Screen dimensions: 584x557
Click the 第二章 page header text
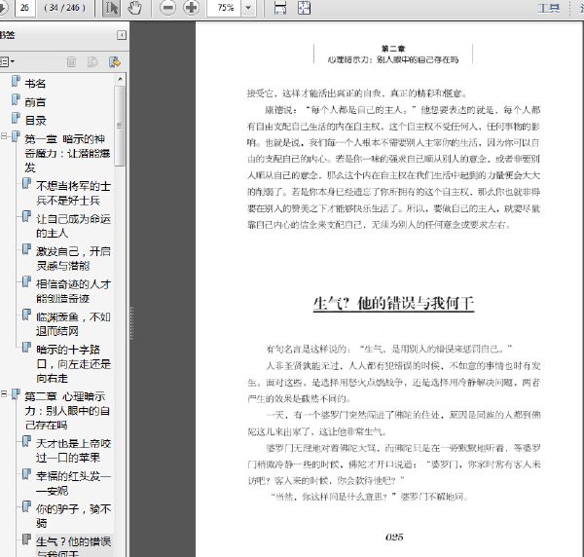(x=393, y=49)
